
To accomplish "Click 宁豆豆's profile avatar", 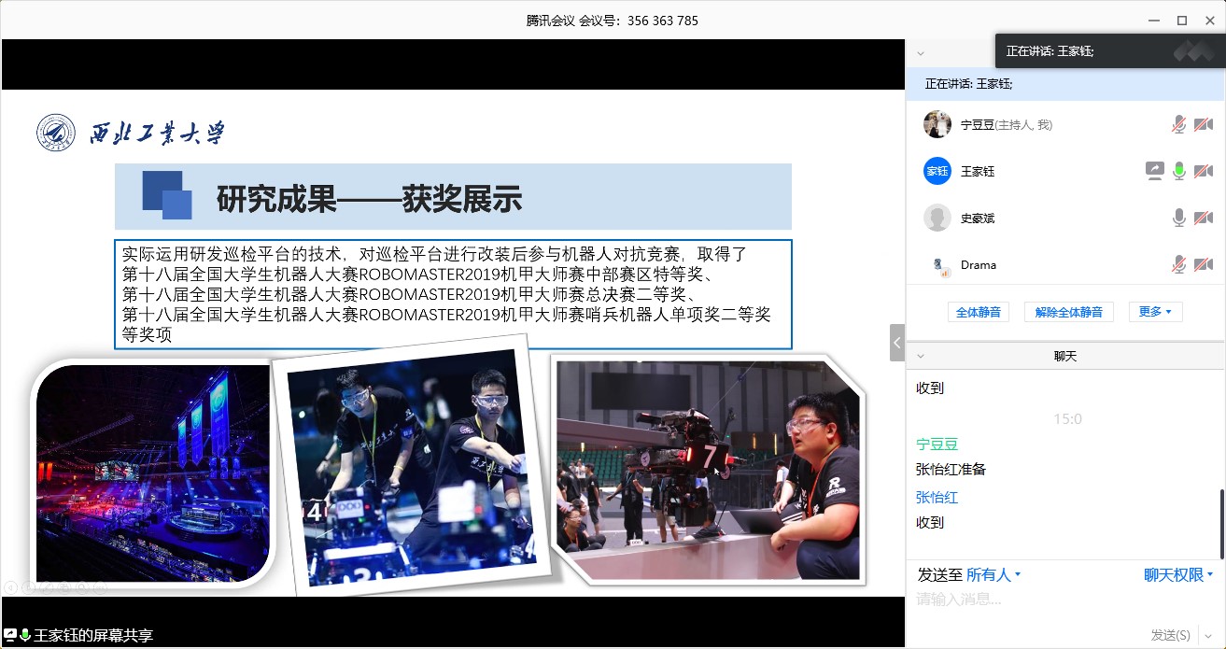I will point(937,124).
